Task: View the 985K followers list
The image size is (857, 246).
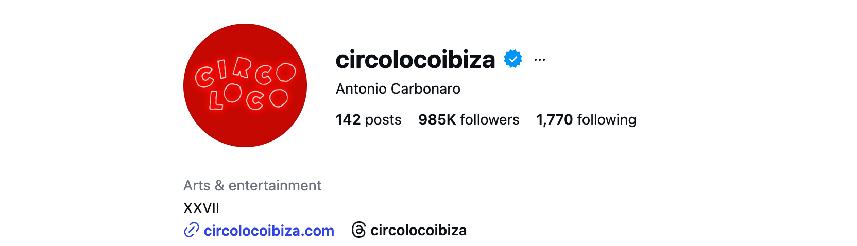Action: 469,119
